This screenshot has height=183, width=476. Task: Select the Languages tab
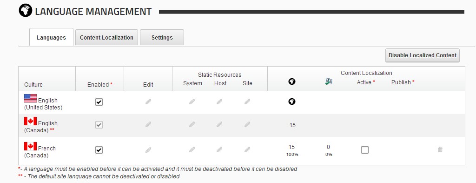(51, 37)
